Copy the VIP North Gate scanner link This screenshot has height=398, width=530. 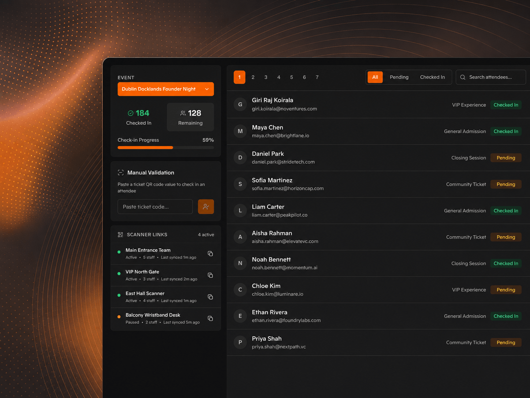[210, 275]
